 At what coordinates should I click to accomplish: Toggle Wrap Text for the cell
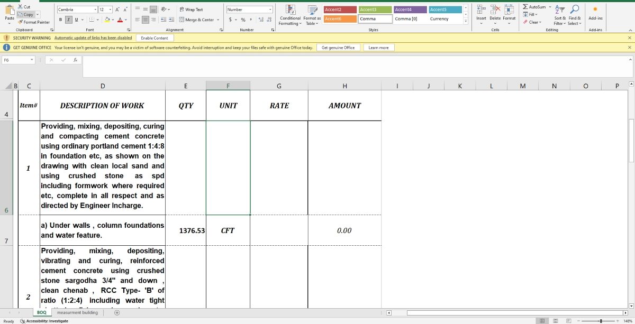pyautogui.click(x=190, y=10)
